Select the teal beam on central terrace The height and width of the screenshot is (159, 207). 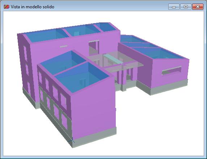[x=113, y=59]
